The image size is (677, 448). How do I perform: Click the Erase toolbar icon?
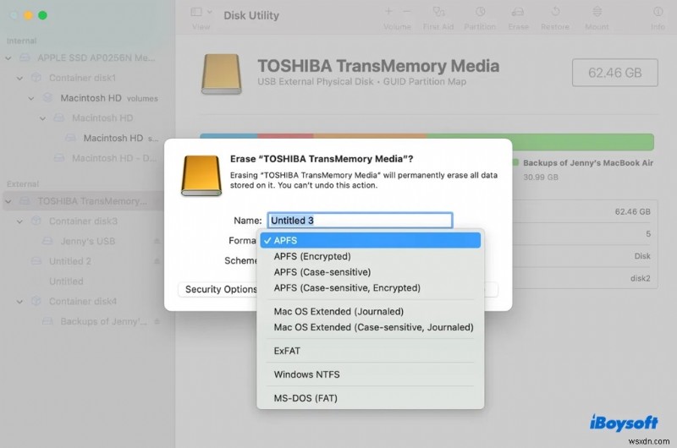pos(518,12)
